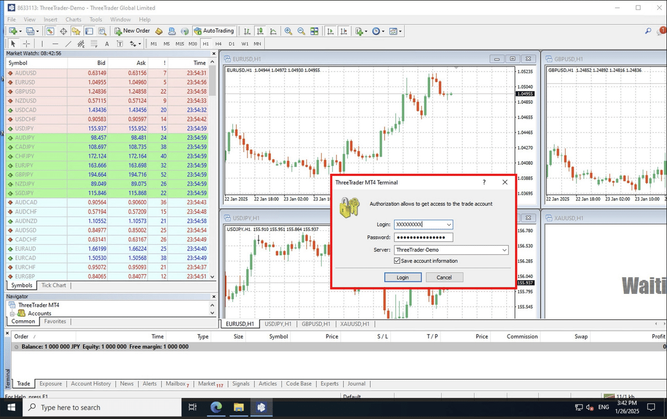Screen dimensions: 667x419
Task: Select the M15 timeframe button
Action: tap(180, 43)
